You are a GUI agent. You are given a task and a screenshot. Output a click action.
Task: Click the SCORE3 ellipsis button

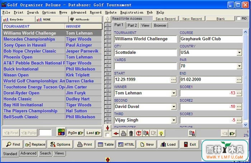point(239,120)
